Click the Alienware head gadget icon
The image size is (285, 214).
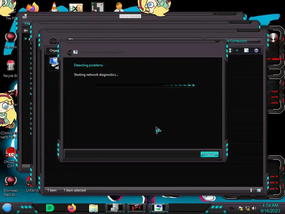coord(273,38)
